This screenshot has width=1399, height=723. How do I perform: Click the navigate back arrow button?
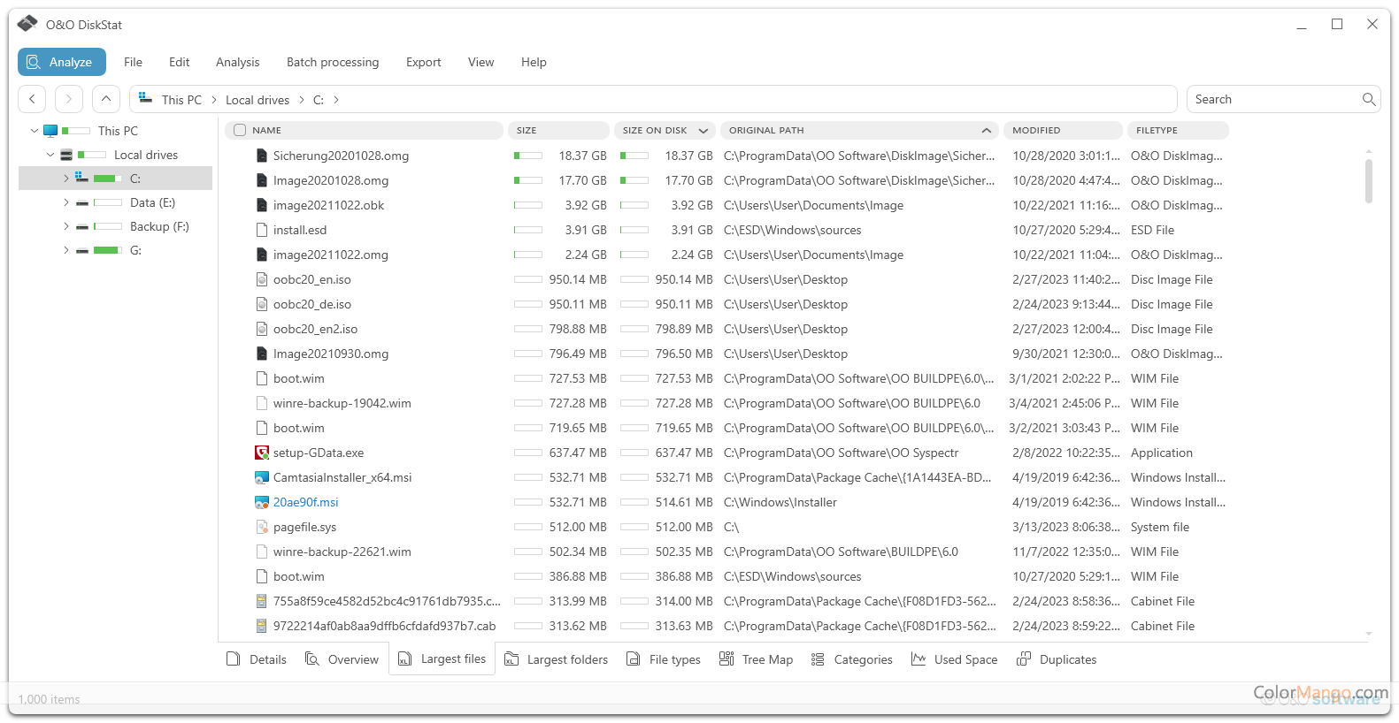point(33,99)
